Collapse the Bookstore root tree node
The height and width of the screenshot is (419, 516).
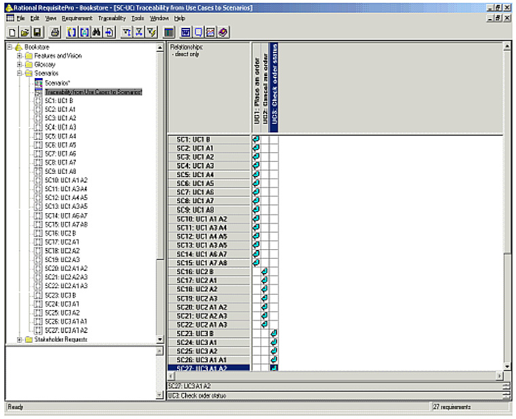(10, 47)
